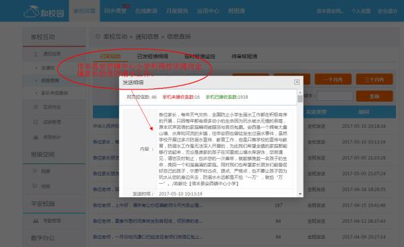Click the 成绩管理 sidebar icon
Screen dimensions: 404x247
click(36, 122)
